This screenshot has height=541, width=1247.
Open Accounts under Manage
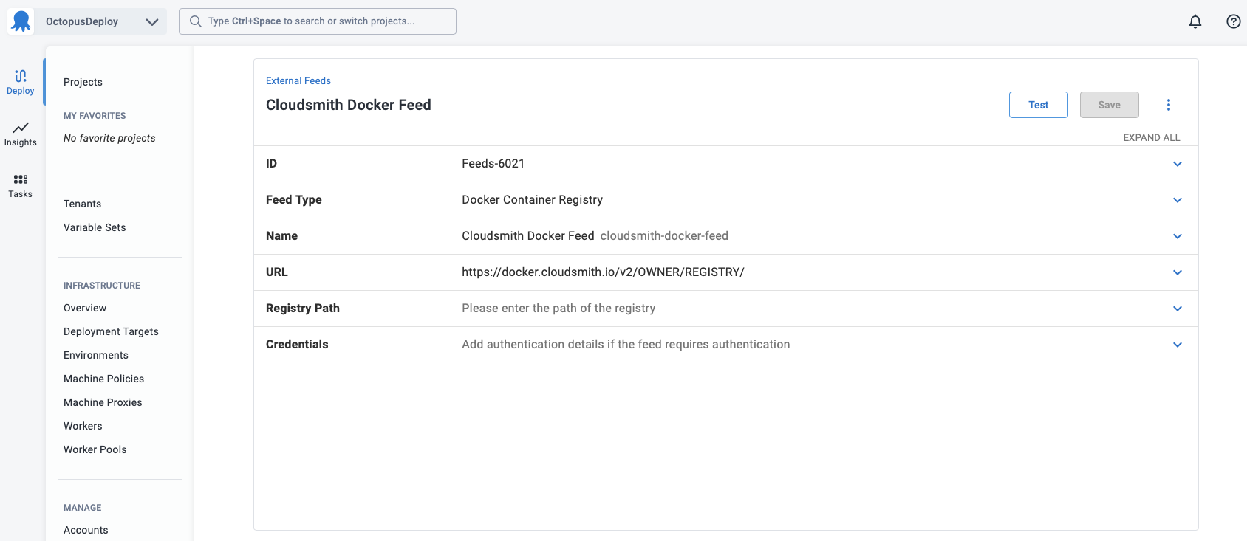tap(86, 530)
